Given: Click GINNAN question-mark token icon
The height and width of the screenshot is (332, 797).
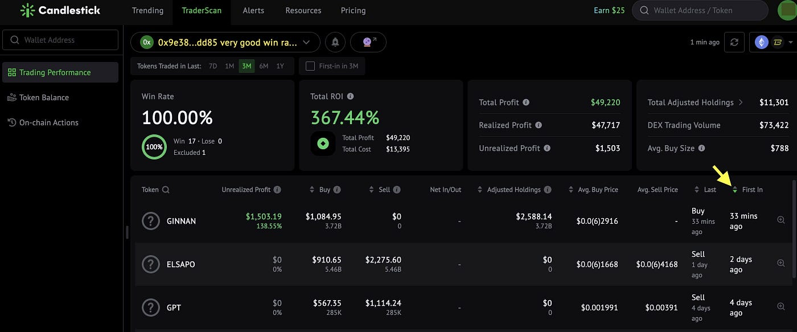Looking at the screenshot, I should point(150,221).
